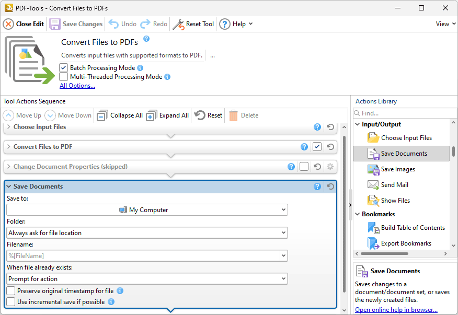Click info icon for Batch Processing Mode
The width and height of the screenshot is (458, 315).
(x=140, y=68)
